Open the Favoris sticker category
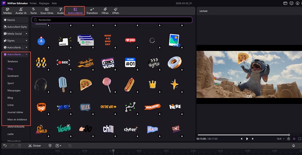 point(15,20)
